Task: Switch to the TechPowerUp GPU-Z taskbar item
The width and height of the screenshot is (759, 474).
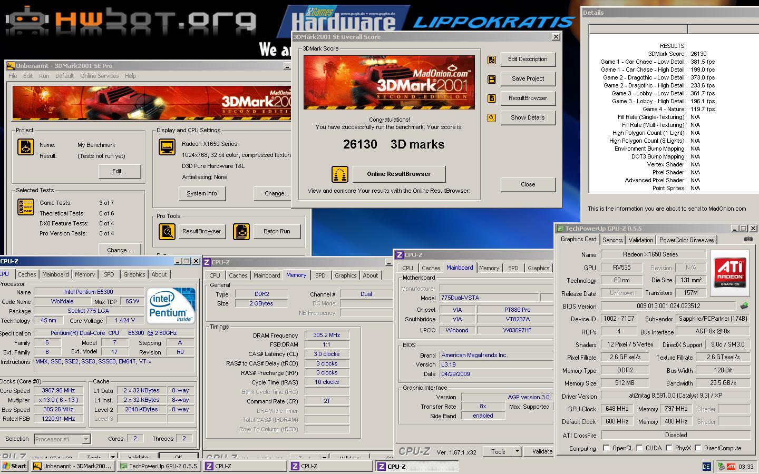Action: (159, 466)
